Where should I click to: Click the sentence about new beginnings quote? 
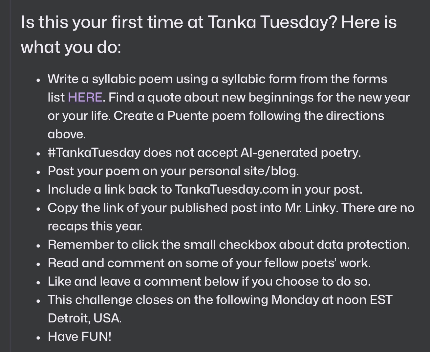pyautogui.click(x=259, y=98)
